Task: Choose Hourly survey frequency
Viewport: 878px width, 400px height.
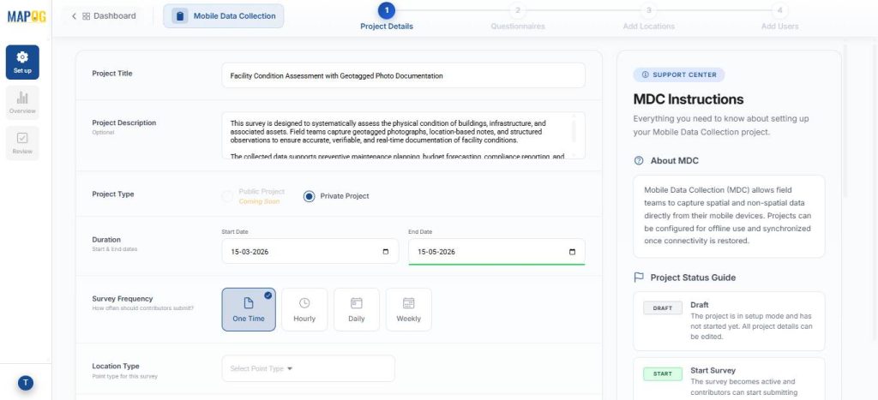Action: coord(304,309)
